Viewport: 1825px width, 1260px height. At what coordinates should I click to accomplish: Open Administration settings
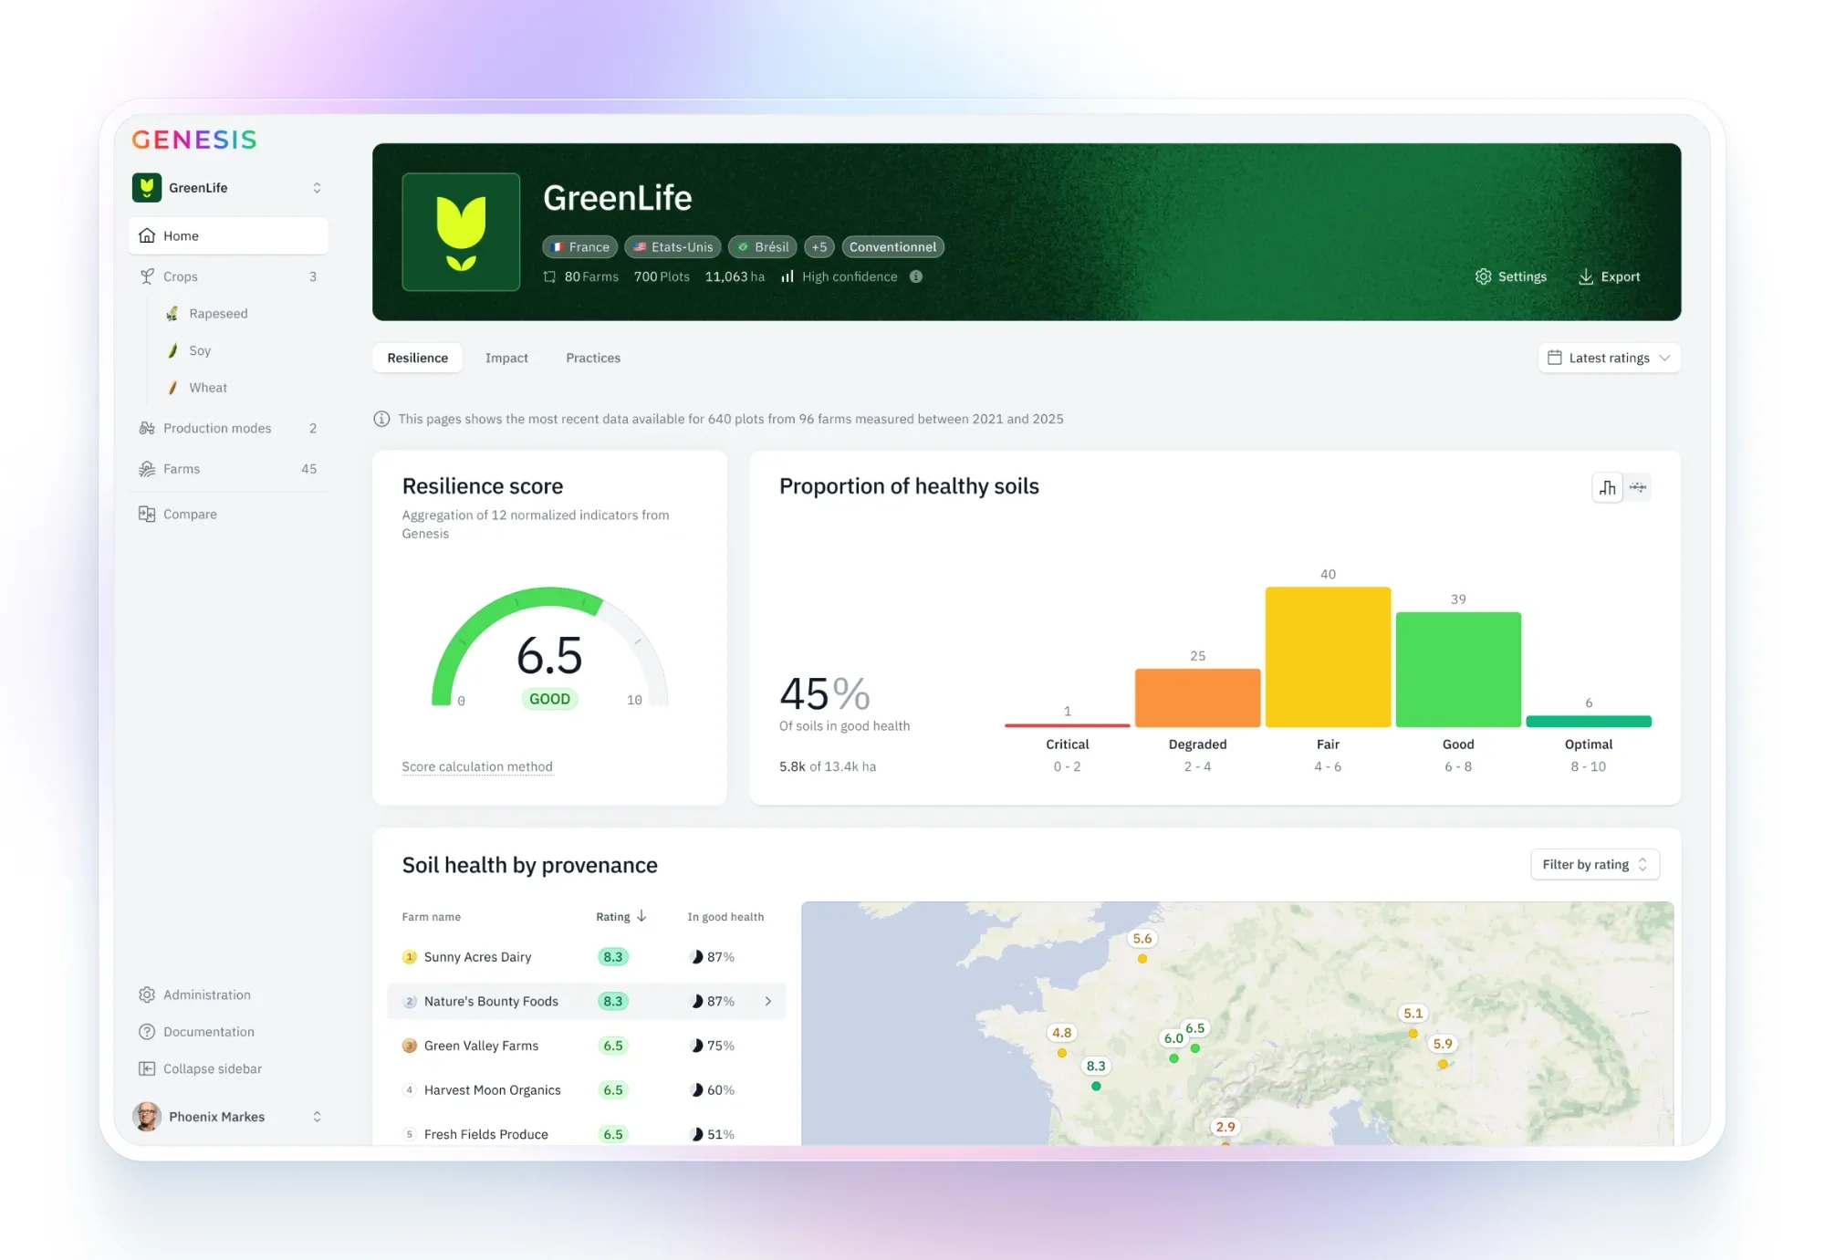(x=206, y=995)
